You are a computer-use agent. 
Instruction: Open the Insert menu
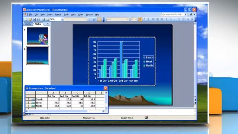(50, 15)
